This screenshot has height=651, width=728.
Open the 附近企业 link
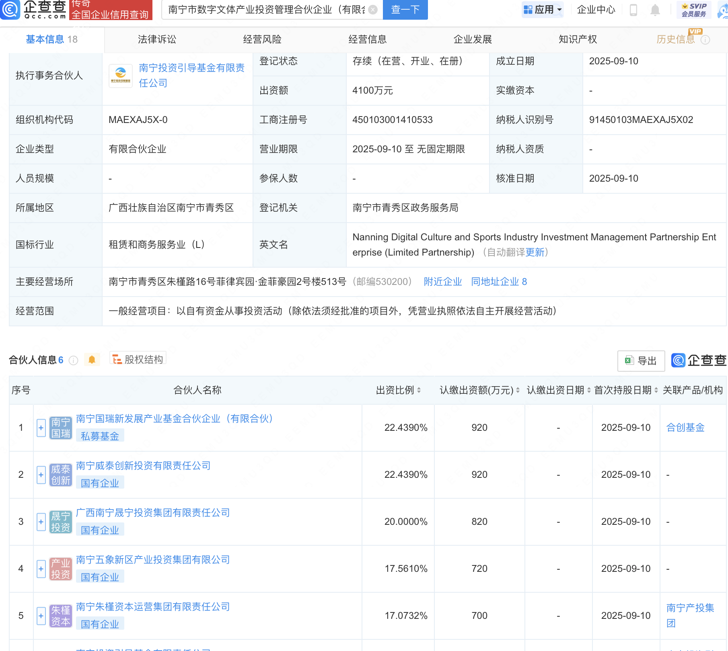tap(442, 282)
